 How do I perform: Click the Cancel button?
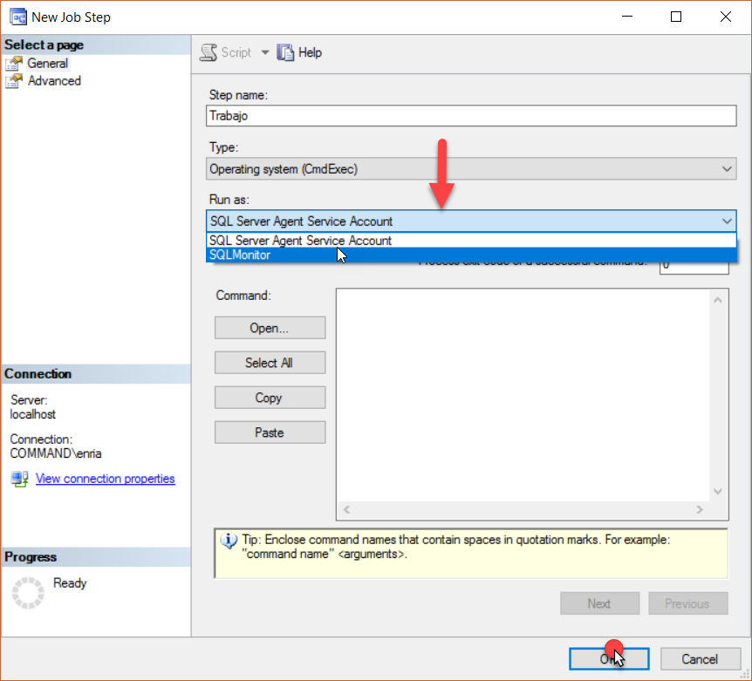700,658
